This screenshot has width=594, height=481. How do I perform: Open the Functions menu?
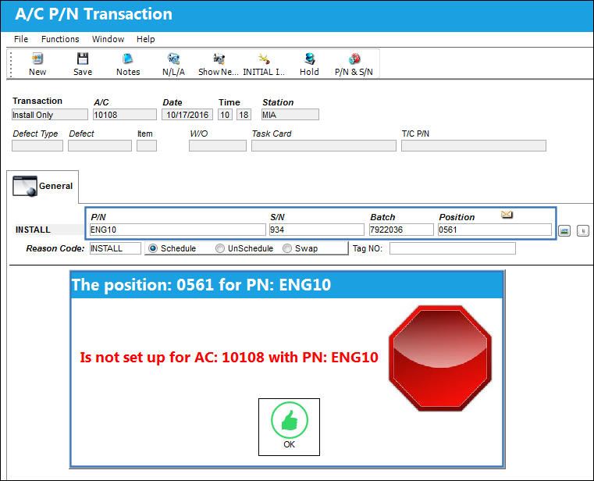click(60, 39)
